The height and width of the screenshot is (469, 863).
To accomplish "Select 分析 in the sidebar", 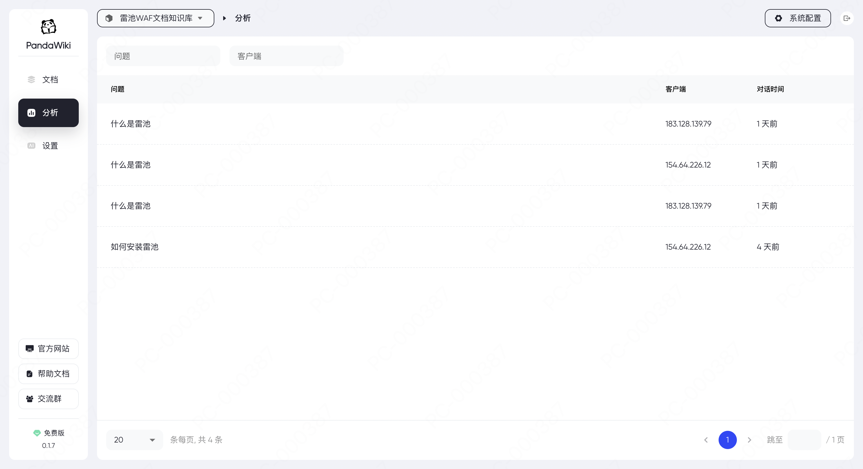I will point(49,113).
